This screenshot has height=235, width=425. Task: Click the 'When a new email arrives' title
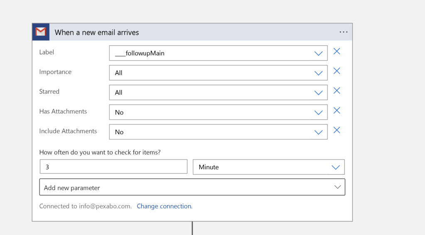click(x=97, y=32)
